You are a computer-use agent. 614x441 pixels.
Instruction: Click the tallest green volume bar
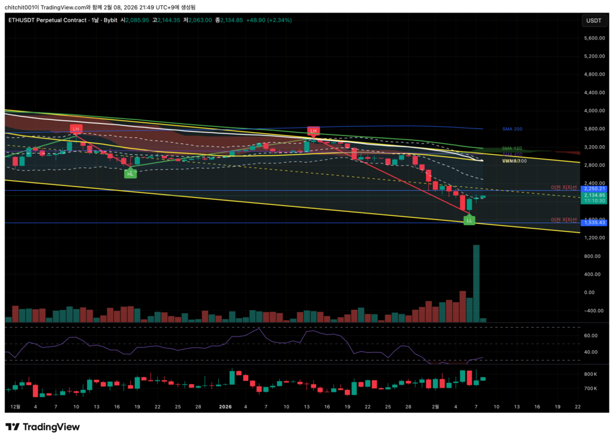(476, 282)
